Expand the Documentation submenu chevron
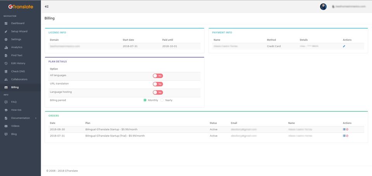 coord(36,118)
